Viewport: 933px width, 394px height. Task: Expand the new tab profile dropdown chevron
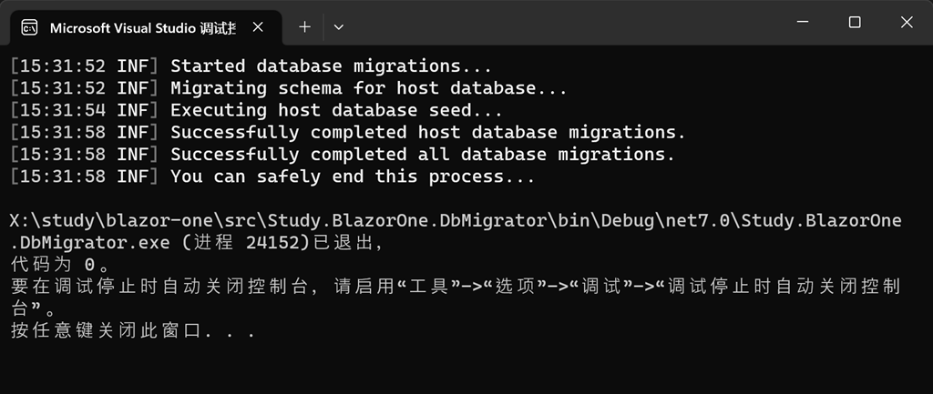(339, 27)
